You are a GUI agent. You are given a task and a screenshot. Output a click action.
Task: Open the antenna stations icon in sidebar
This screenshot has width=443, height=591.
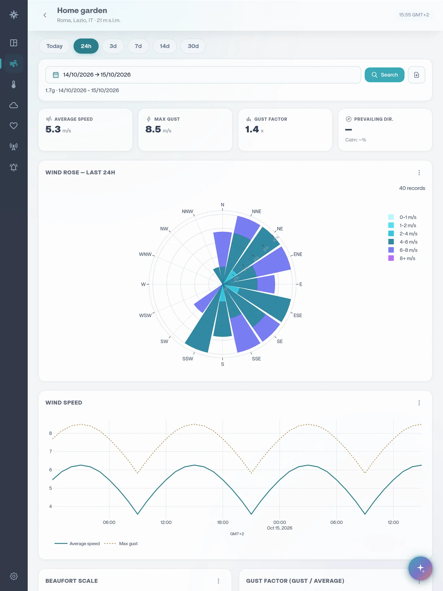14,147
